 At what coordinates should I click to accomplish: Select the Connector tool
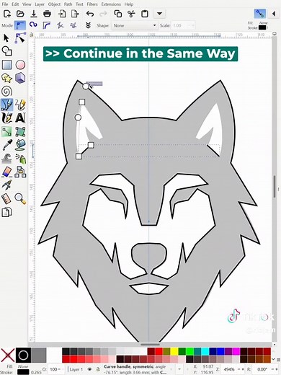(20, 172)
